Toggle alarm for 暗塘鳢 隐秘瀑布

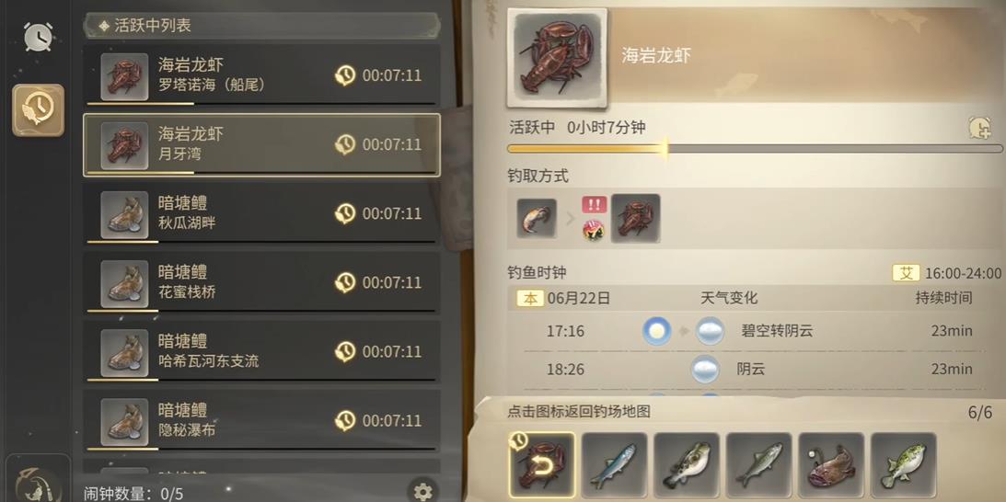pos(345,420)
